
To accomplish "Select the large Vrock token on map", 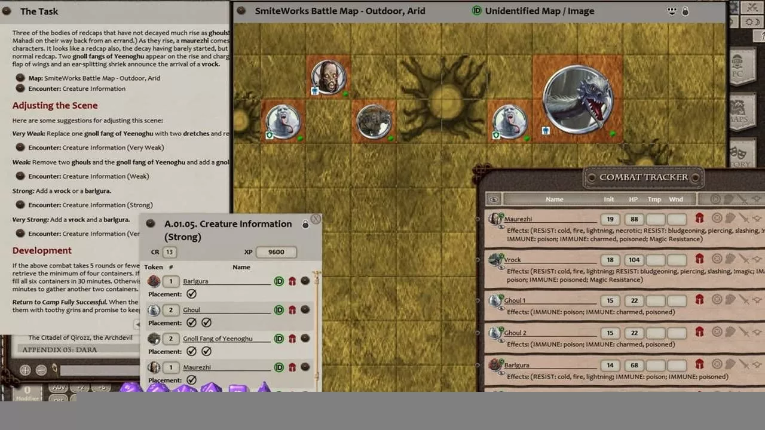I will (x=577, y=99).
